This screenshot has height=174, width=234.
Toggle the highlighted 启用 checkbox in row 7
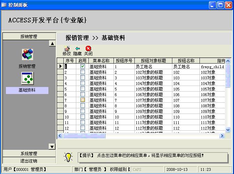pos(83,100)
